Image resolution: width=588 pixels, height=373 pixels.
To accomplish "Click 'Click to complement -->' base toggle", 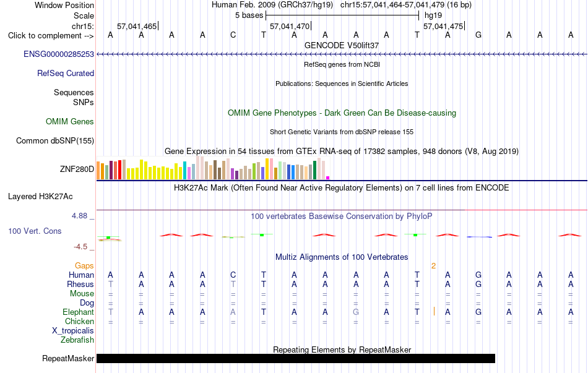I will pyautogui.click(x=51, y=36).
